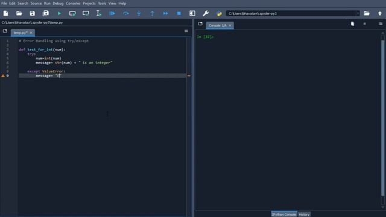Open the console pane options menu
Screen dimensions: 386x217
click(x=381, y=24)
